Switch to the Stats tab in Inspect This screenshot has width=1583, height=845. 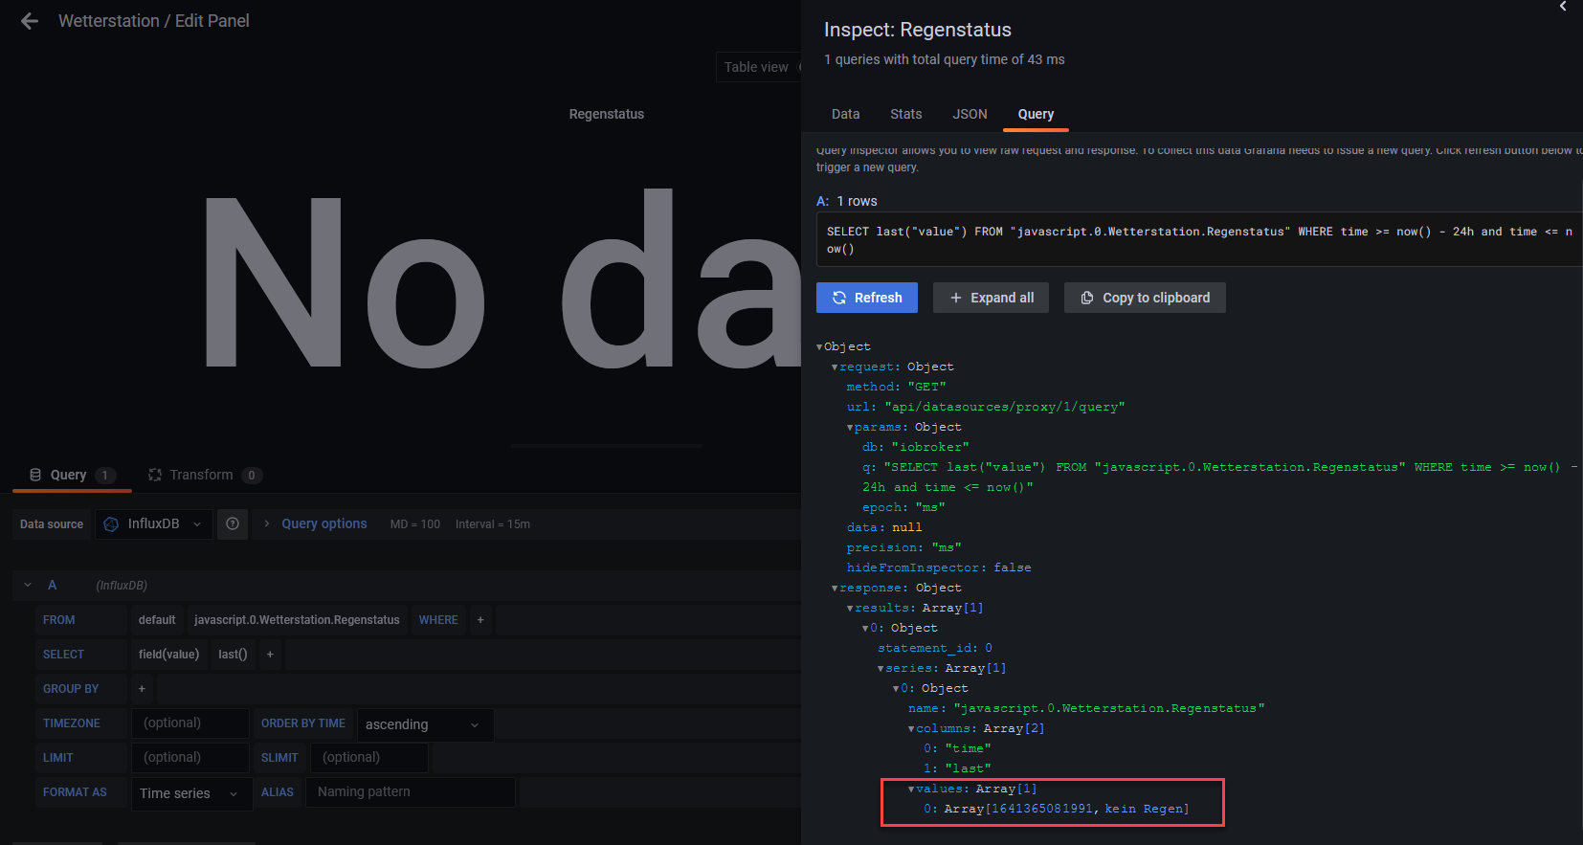(x=905, y=114)
